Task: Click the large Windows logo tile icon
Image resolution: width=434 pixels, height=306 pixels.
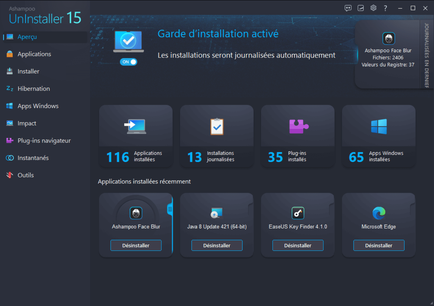Action: (x=379, y=126)
